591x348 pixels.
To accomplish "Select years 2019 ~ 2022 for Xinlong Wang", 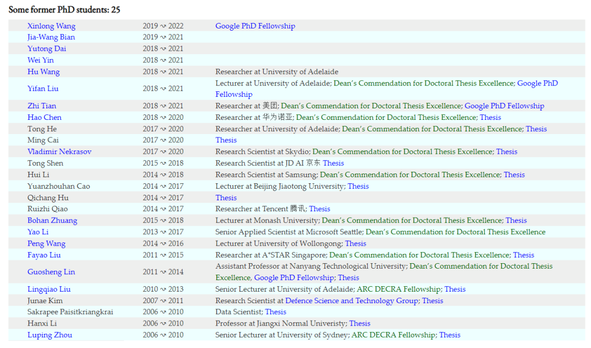I will tap(163, 26).
